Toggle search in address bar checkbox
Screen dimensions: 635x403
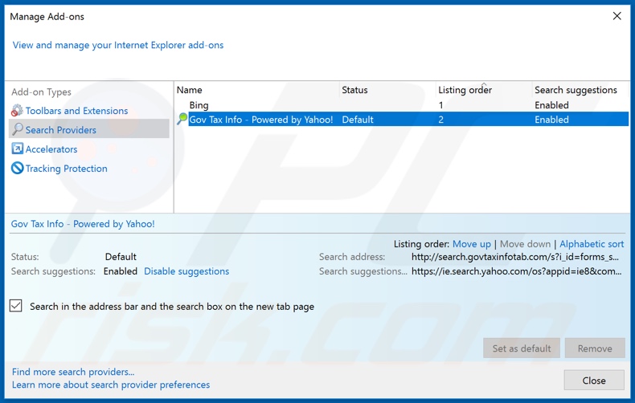(16, 306)
